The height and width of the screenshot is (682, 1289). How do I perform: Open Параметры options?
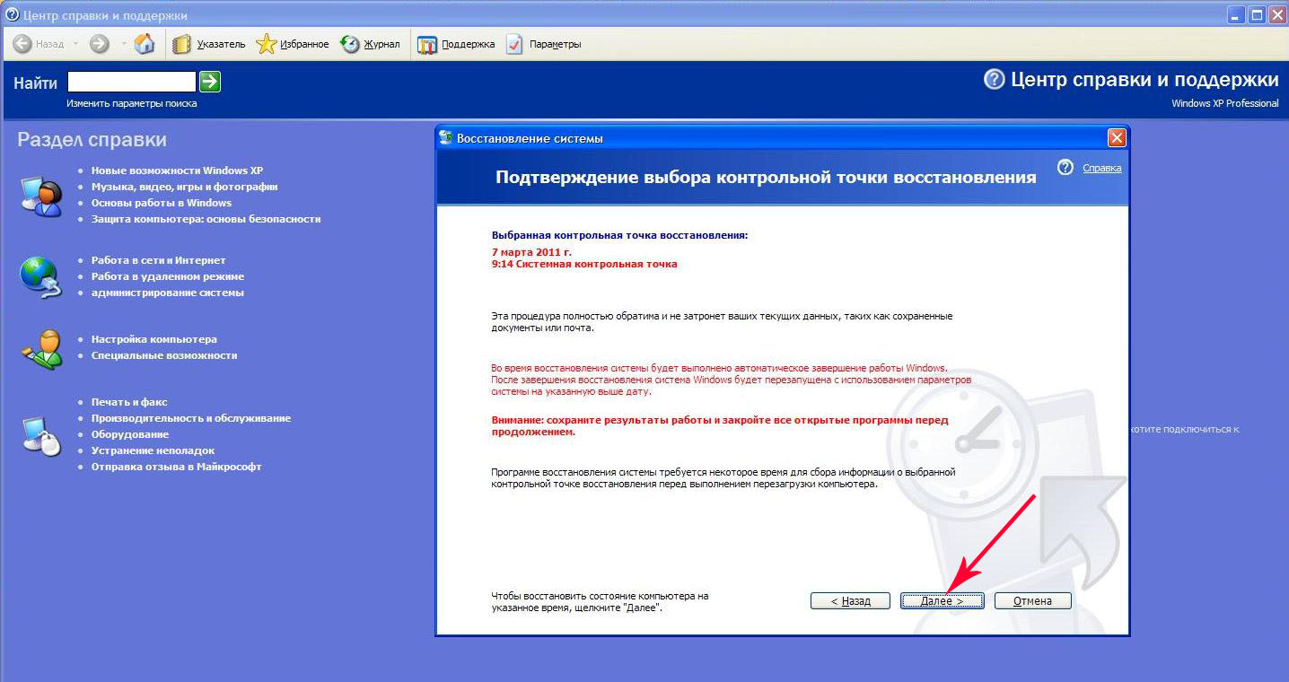543,44
